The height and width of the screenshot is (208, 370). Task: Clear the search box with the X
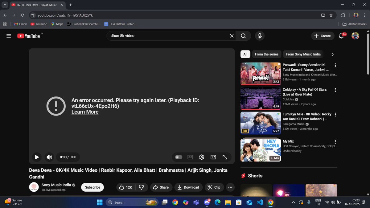(x=232, y=36)
